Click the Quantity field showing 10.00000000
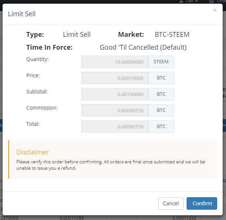Image resolution: width=226 pixels, height=220 pixels. (115, 62)
